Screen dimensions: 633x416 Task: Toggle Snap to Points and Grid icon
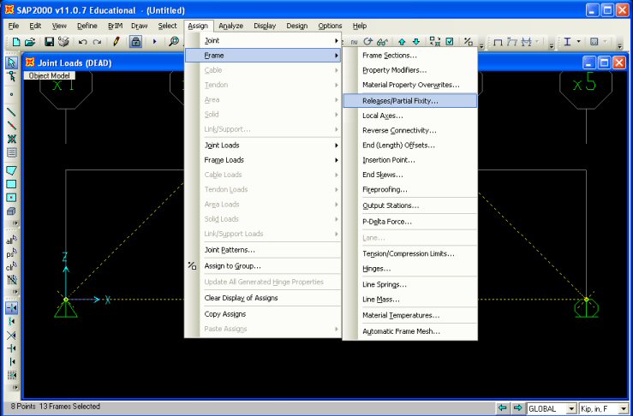point(11,308)
